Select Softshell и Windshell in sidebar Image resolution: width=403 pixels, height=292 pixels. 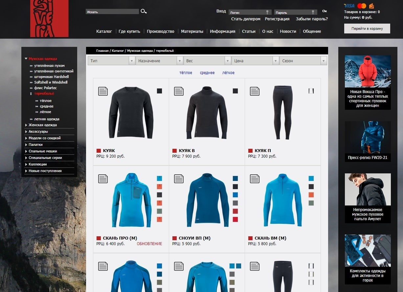tap(51, 82)
